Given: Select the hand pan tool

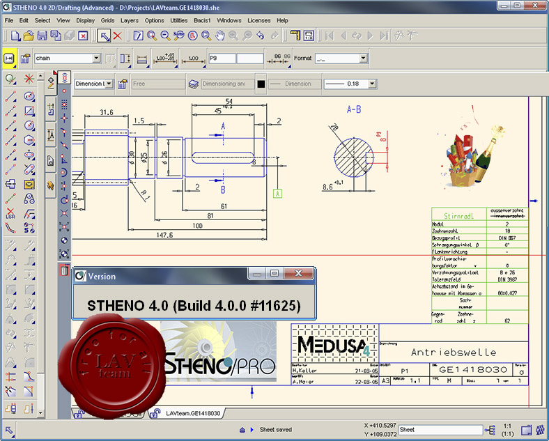Looking at the screenshot, I should tap(219, 36).
